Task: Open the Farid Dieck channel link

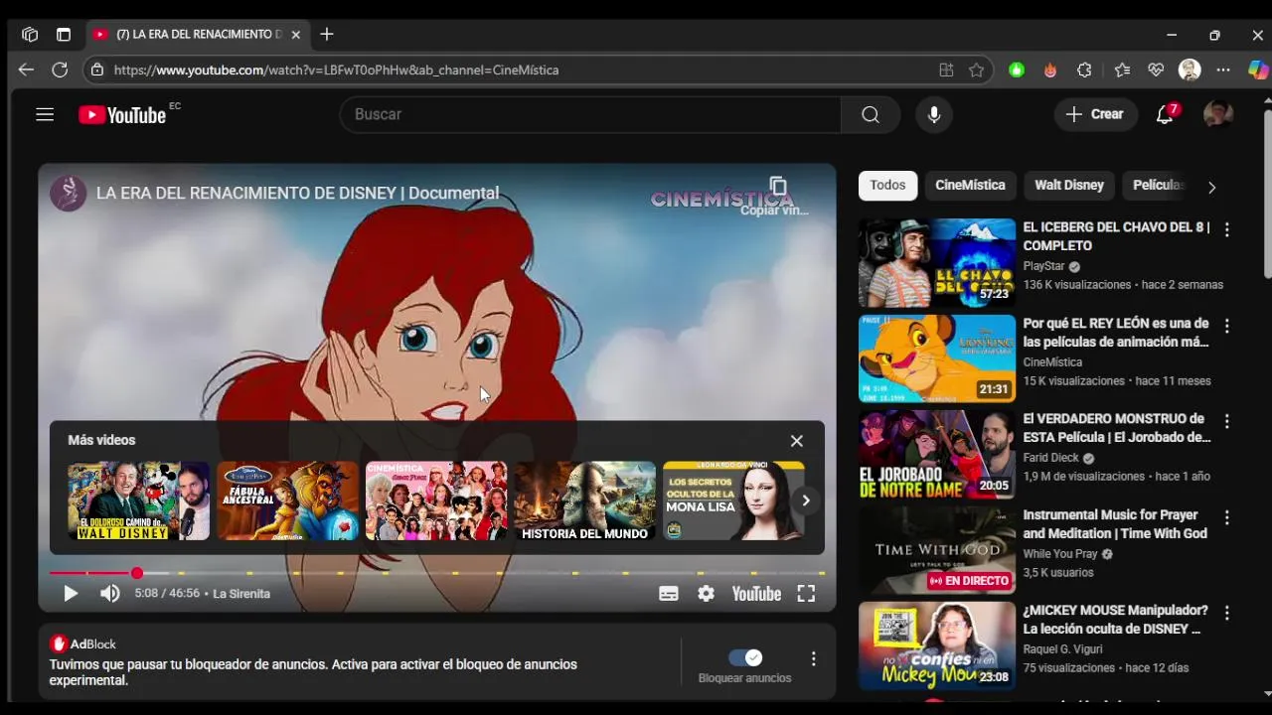Action: point(1050,458)
